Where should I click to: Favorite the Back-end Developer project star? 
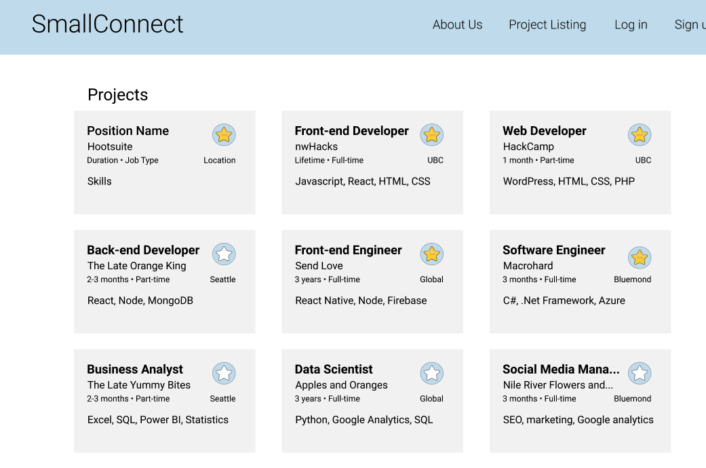[x=224, y=254]
